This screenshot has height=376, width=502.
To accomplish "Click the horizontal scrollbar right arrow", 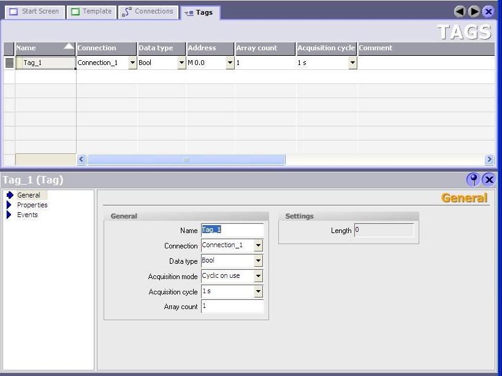I will coord(489,159).
